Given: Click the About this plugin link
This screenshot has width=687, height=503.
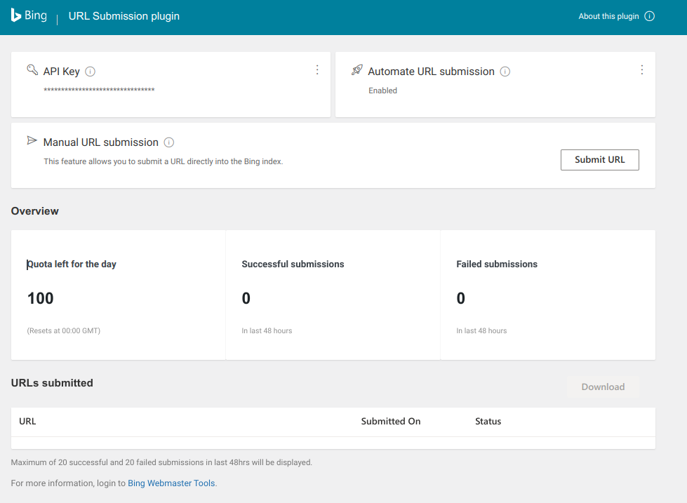Looking at the screenshot, I should [608, 16].
